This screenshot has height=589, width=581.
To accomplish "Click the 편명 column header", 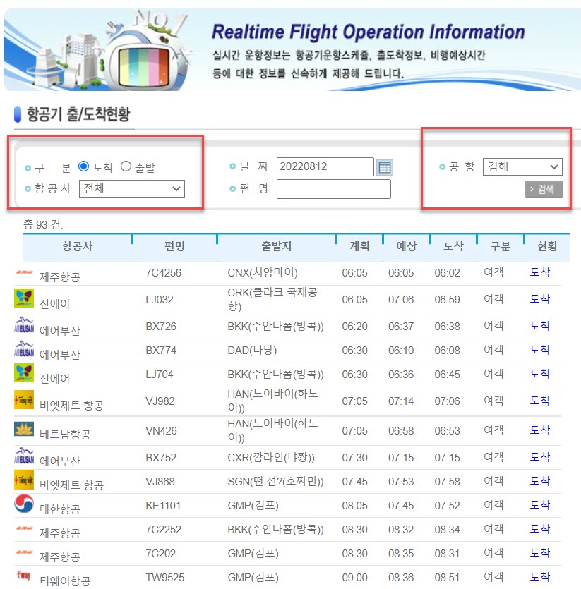I will tap(174, 246).
